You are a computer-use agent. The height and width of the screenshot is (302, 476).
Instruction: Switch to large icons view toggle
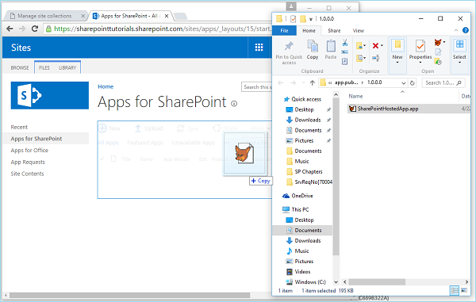(x=464, y=290)
